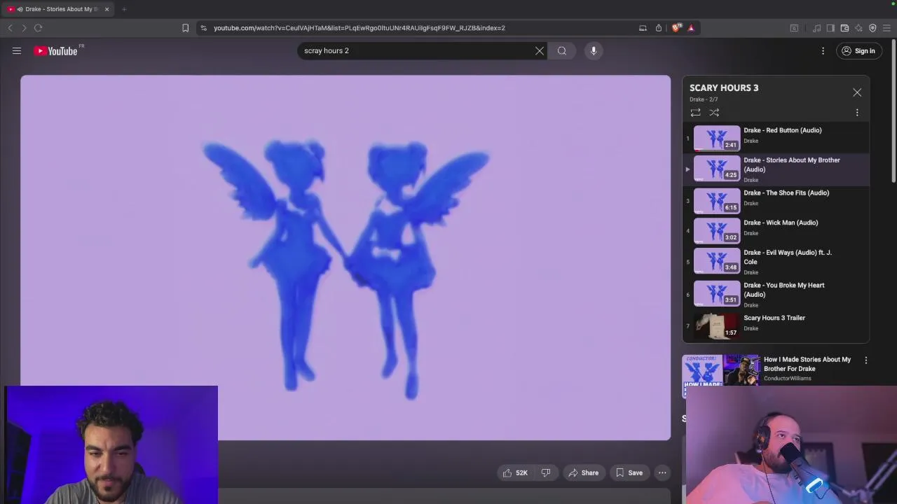
Task: Click ConductorWilliams channel name
Action: [787, 379]
